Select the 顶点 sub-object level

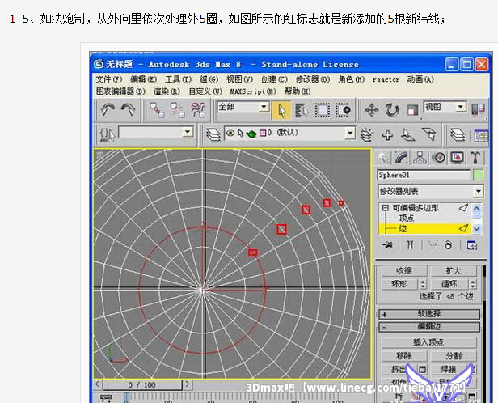tap(407, 218)
